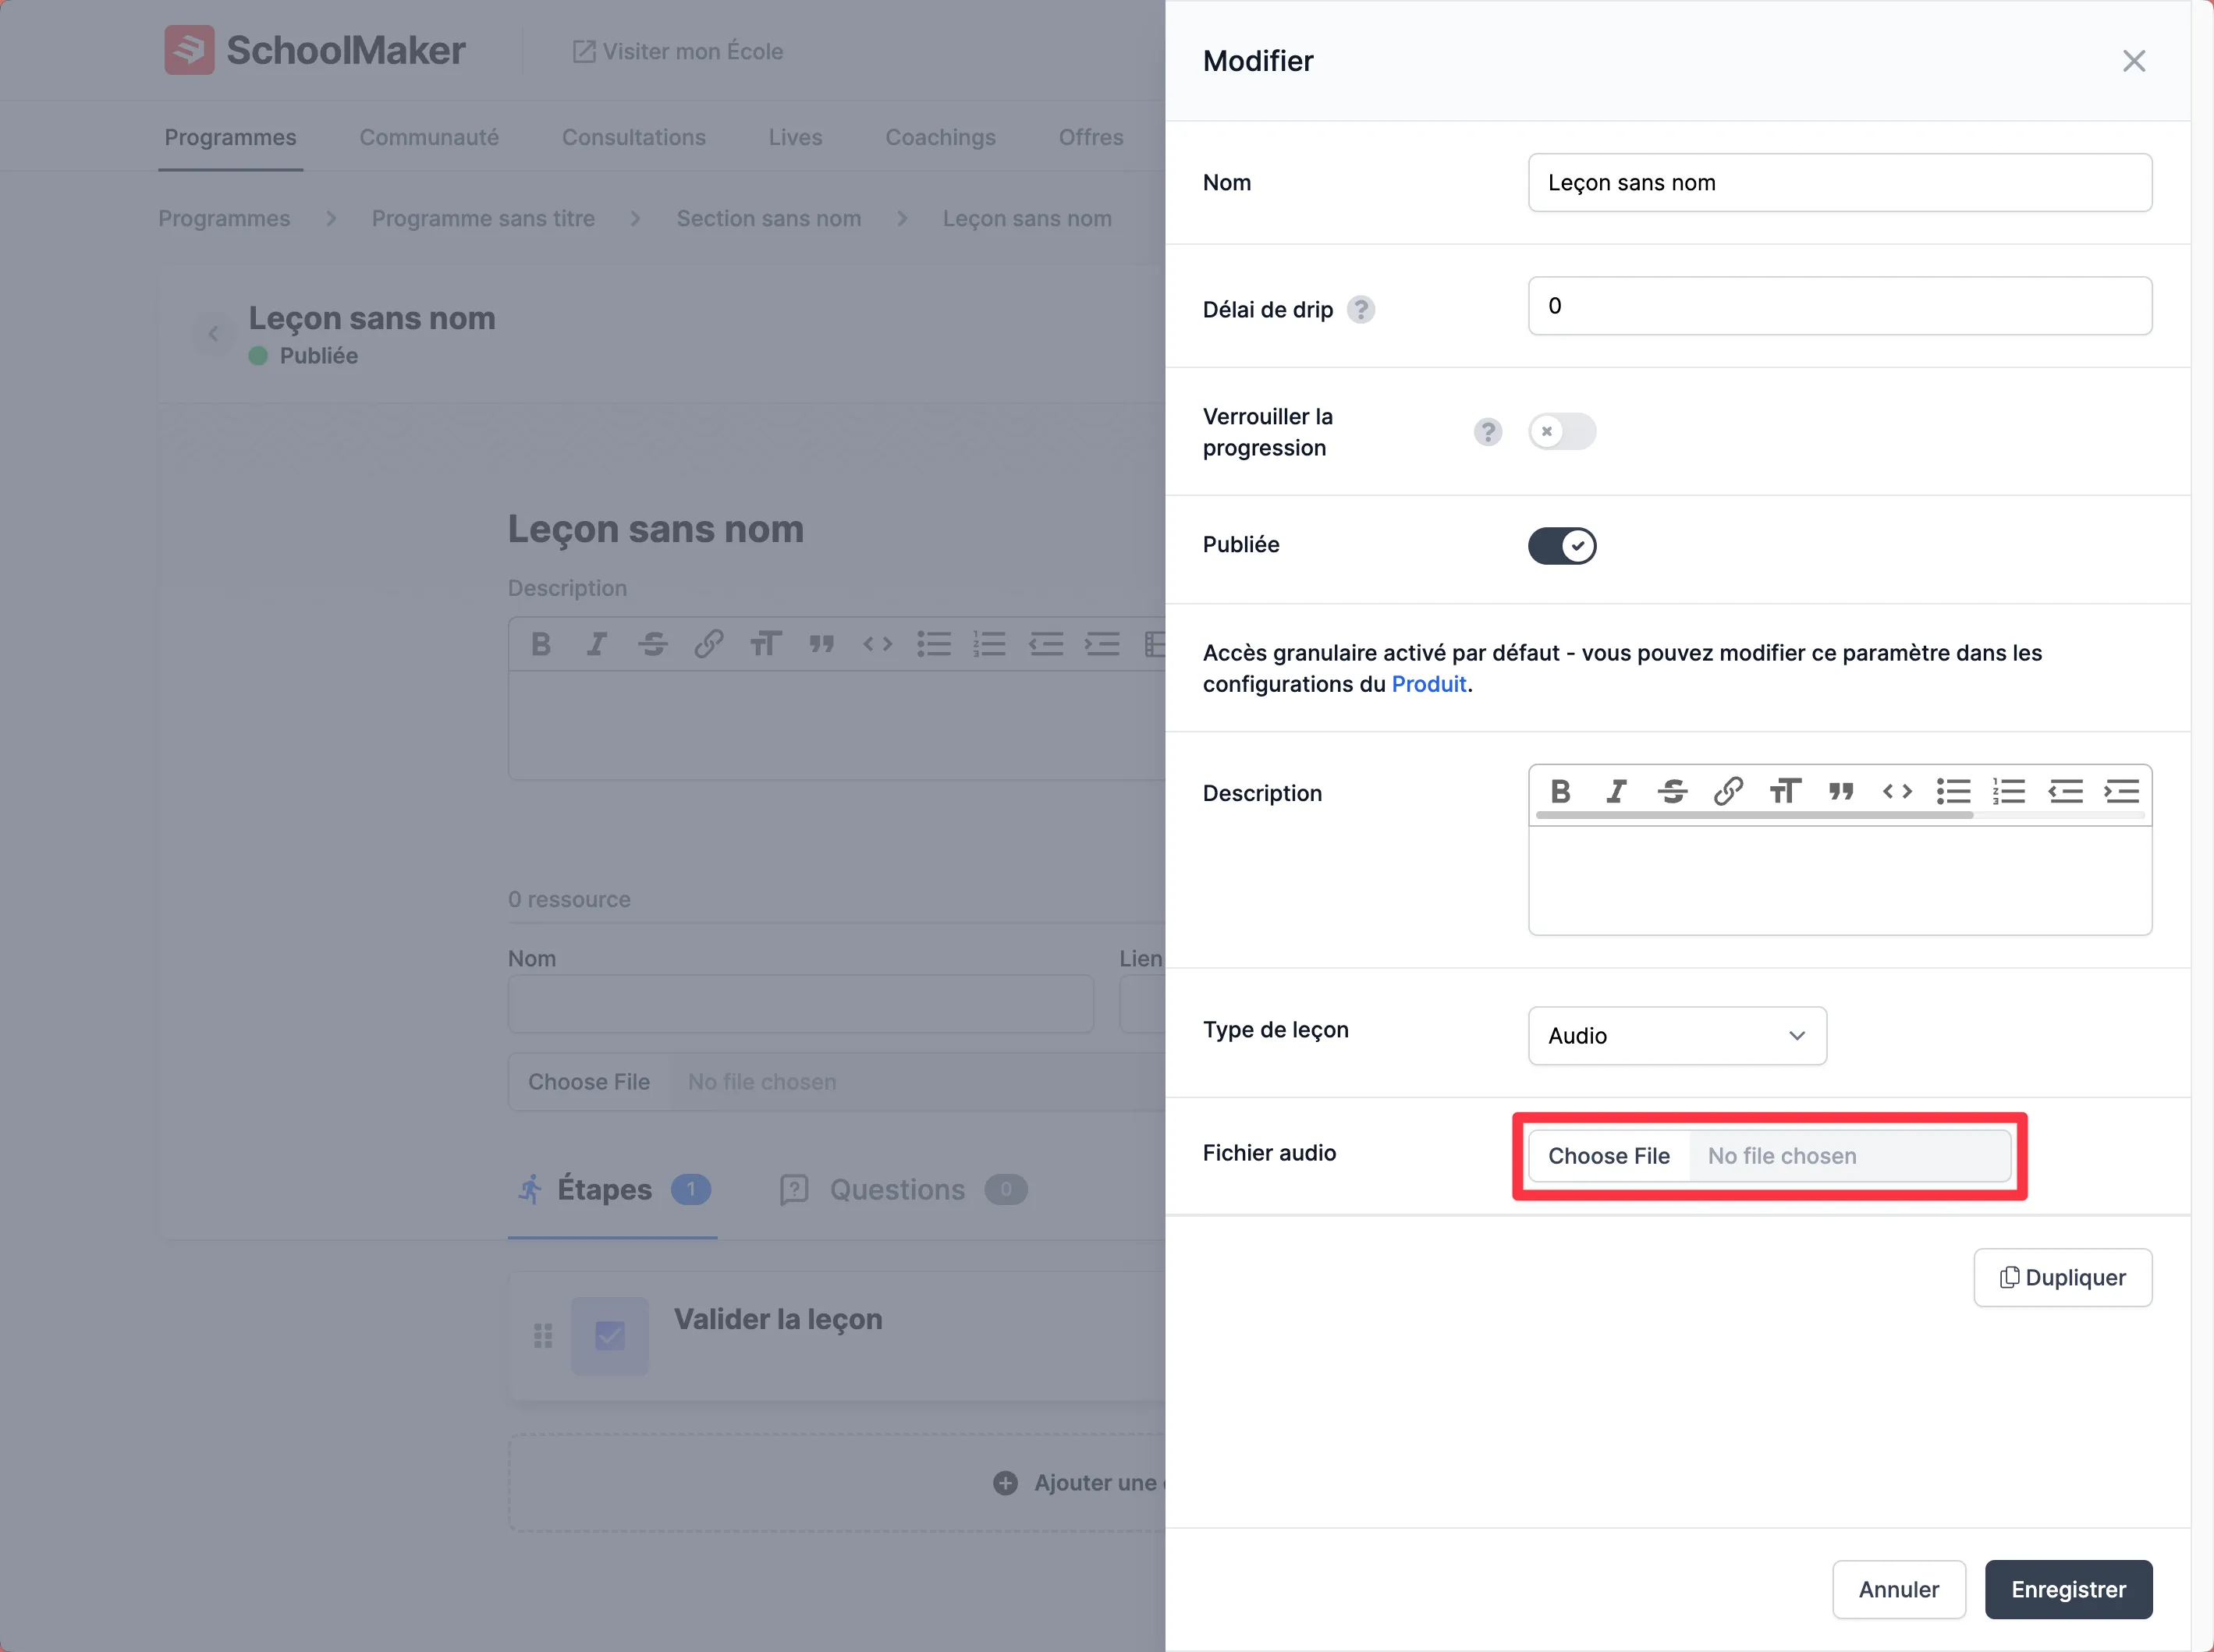Open the Coachings tab
The width and height of the screenshot is (2214, 1652).
point(941,137)
